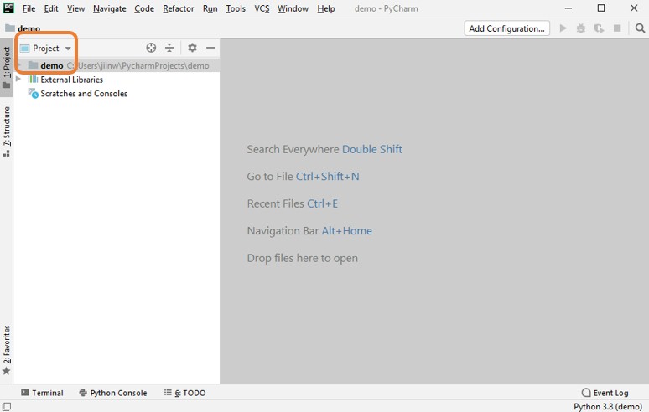Click the Navigation Bar Alt+Home hint text
649x412 pixels.
click(309, 230)
